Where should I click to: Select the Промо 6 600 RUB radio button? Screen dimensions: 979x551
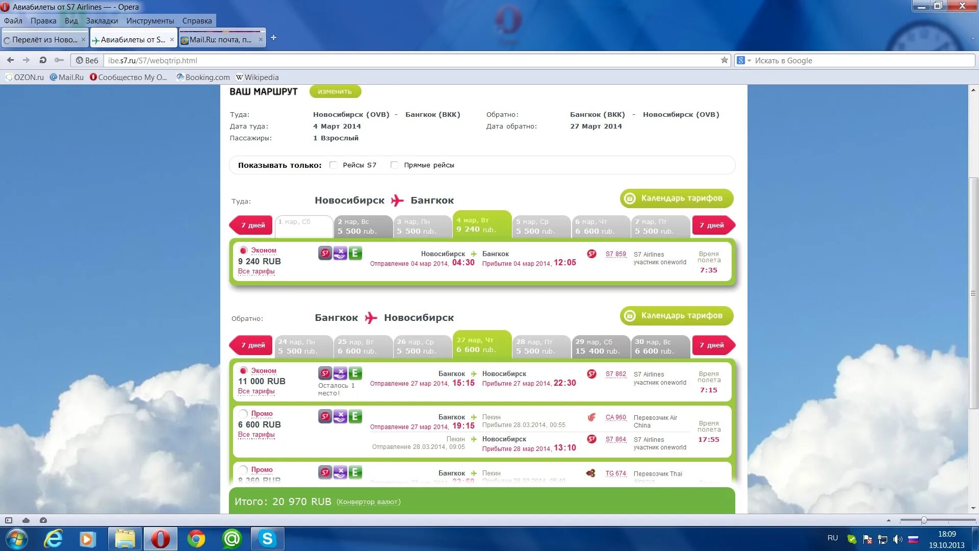pos(243,414)
